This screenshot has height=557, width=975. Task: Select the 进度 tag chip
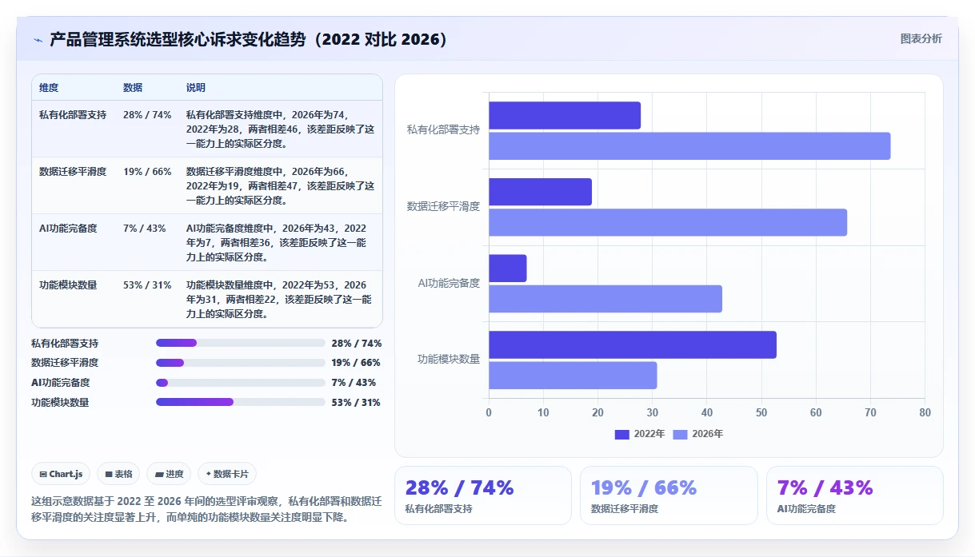170,474
